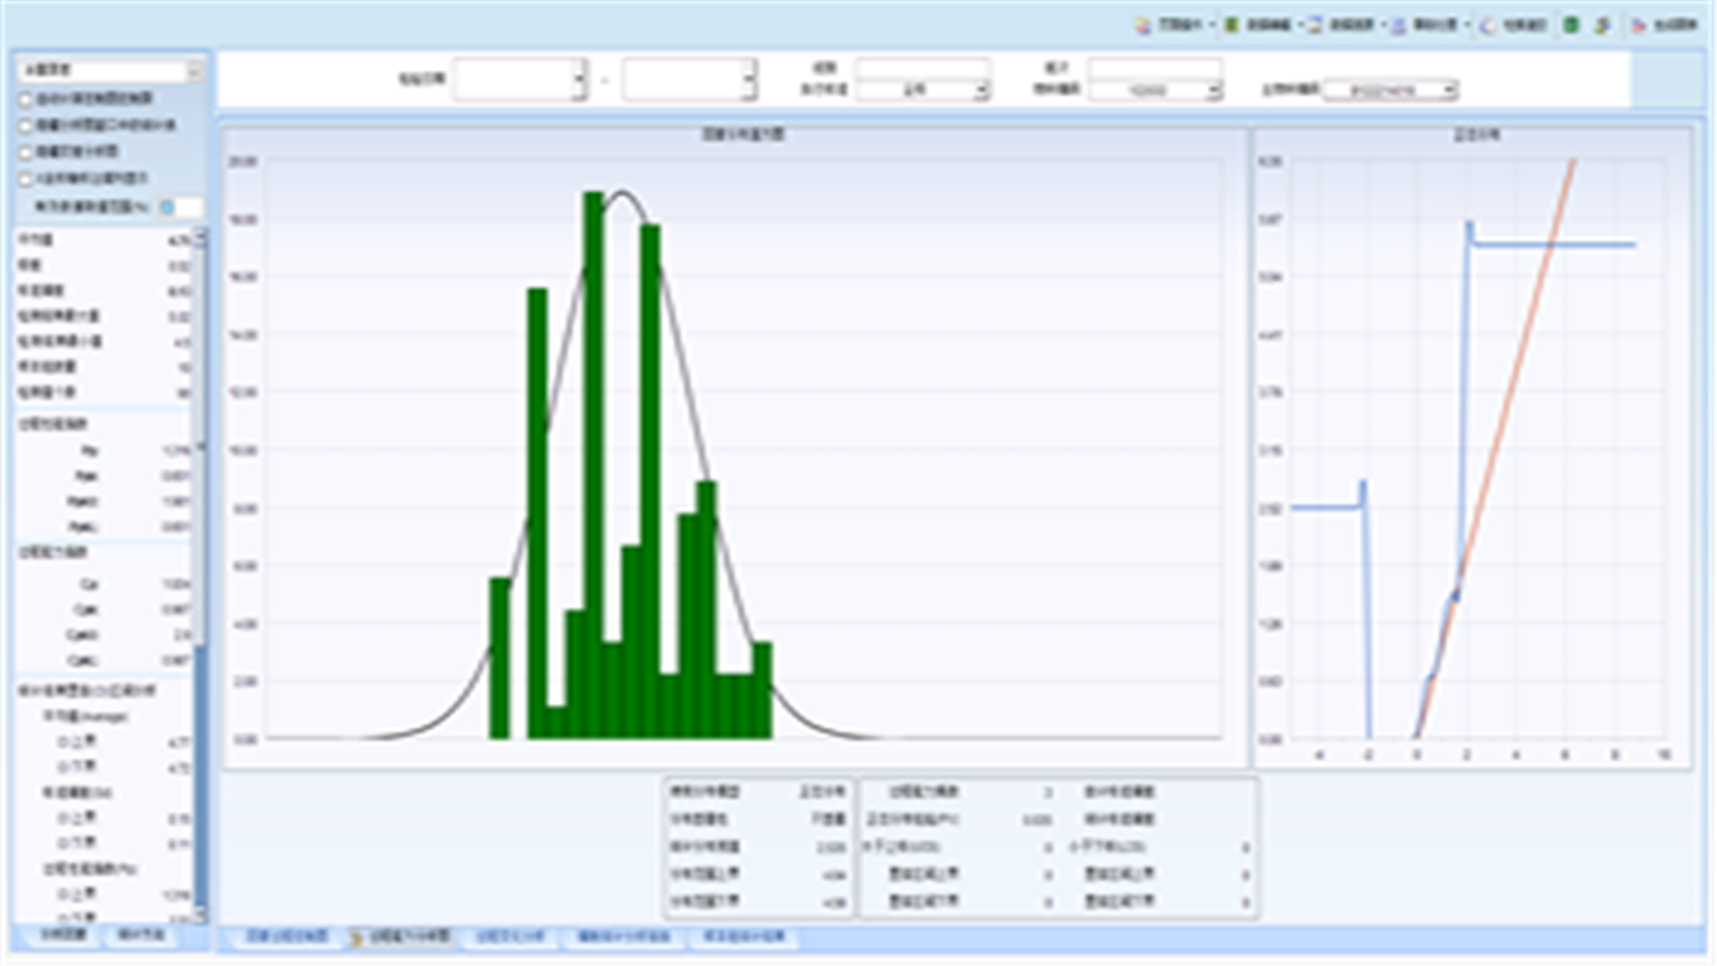Click the green book icon in top toolbar
Viewport: 1717px width, 966px height.
1231,25
